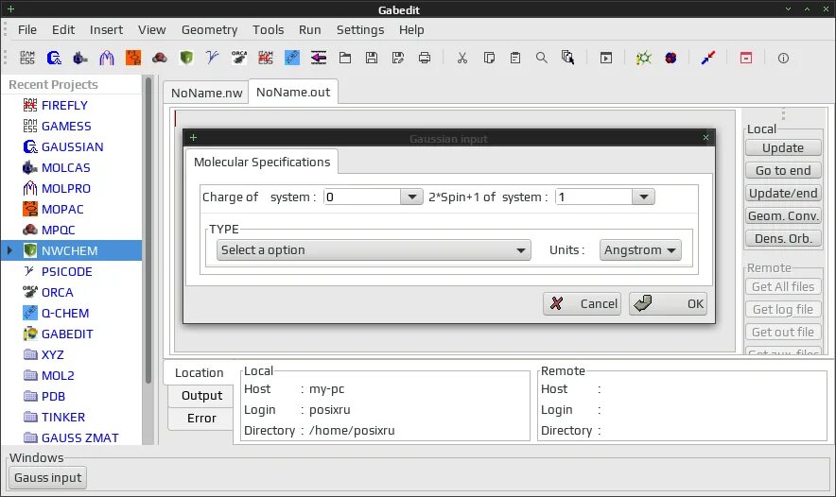Select Q-CHEM in Recent Projects
836x497 pixels.
65,313
